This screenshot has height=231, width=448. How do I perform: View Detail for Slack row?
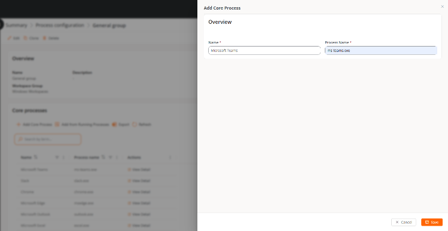[x=139, y=180]
